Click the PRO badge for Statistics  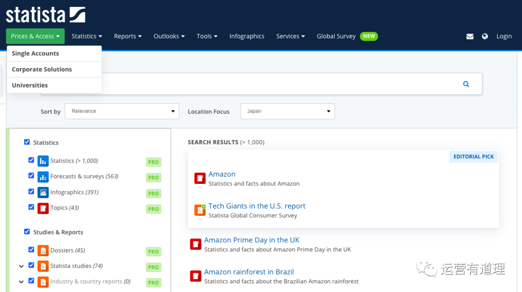tap(154, 162)
